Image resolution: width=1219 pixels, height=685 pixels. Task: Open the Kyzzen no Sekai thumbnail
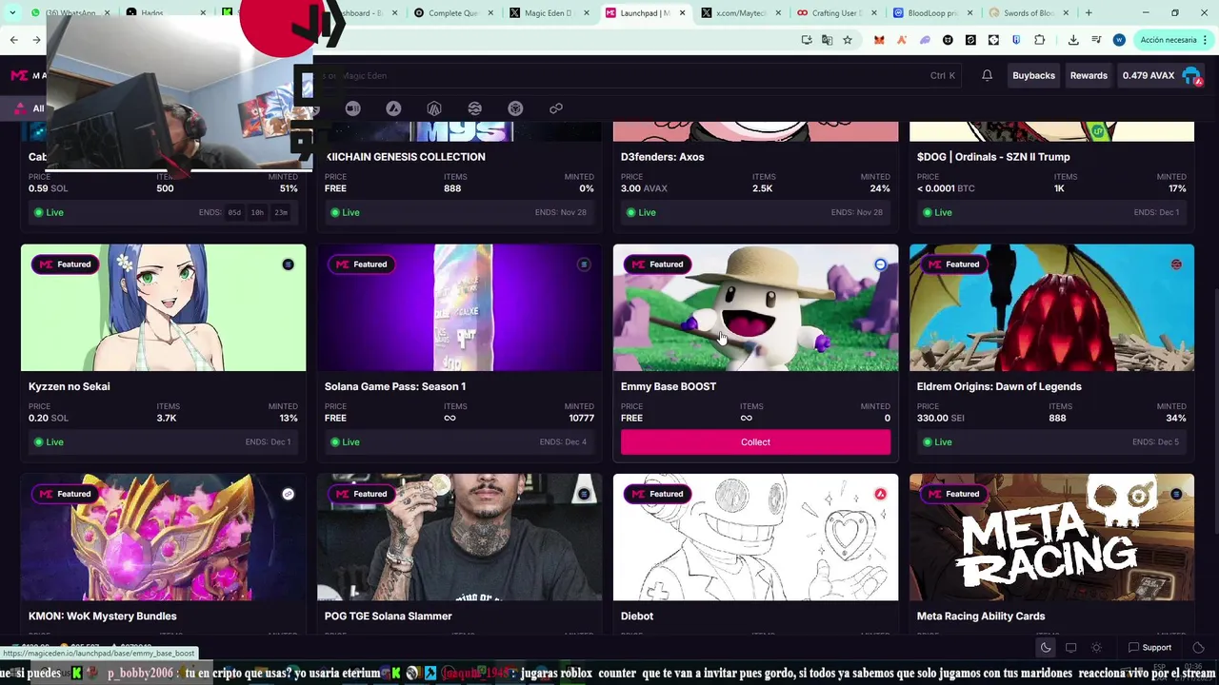164,307
